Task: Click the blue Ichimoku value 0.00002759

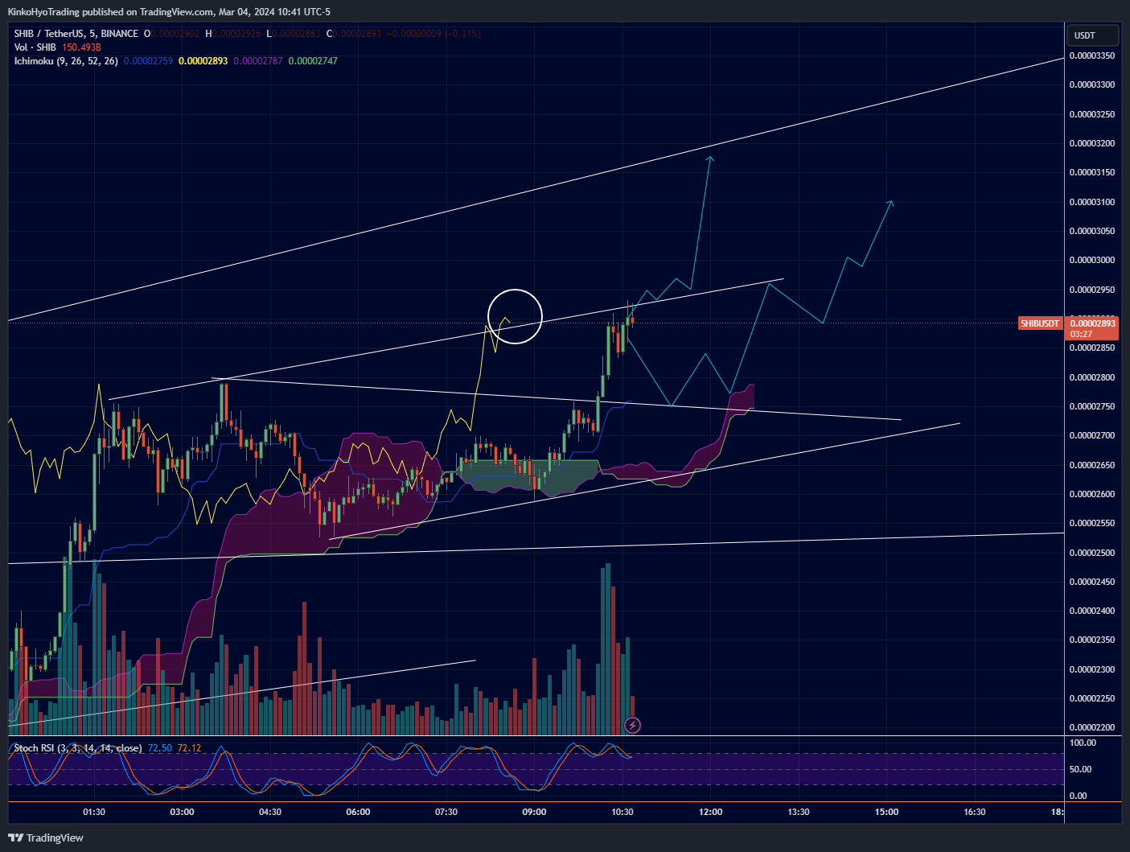Action: coord(148,61)
